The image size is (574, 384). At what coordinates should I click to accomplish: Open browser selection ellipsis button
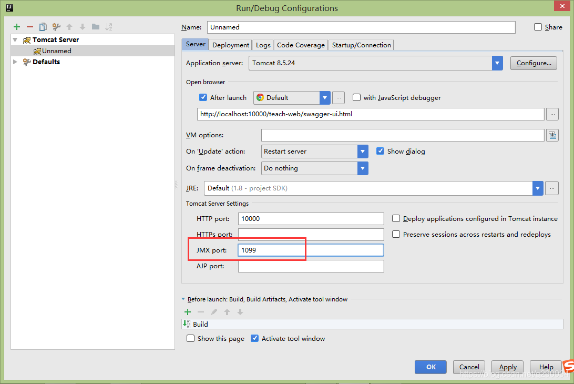tap(339, 98)
